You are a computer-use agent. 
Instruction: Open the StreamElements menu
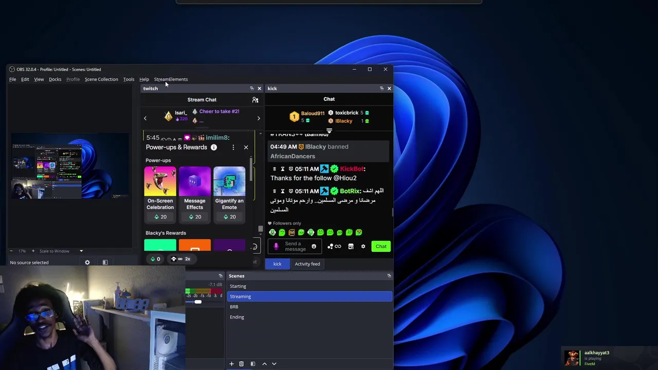(x=171, y=79)
